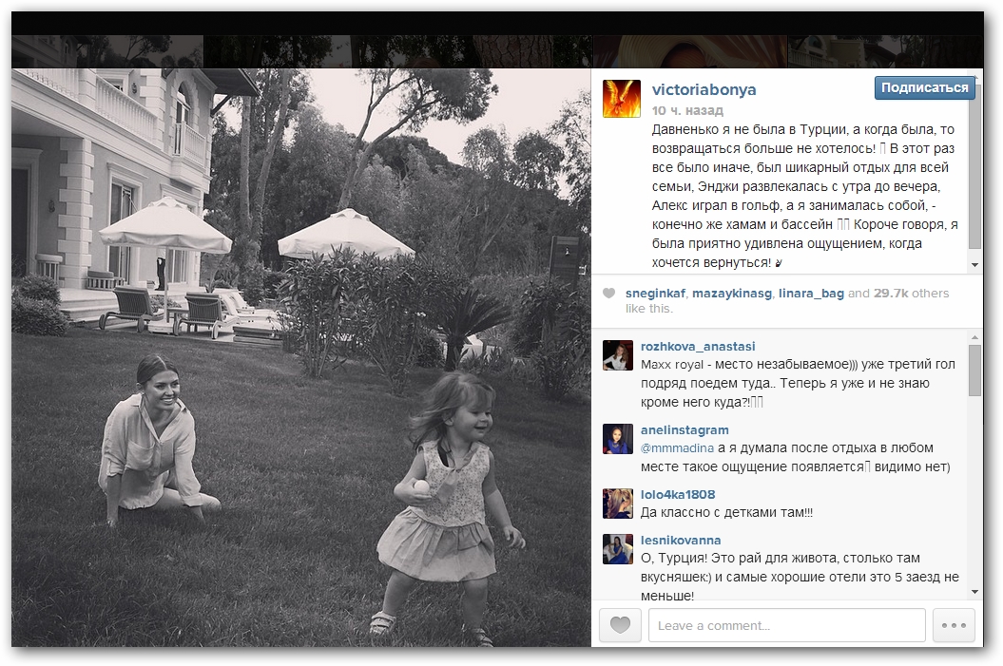Click the comments scrollbar up arrow
This screenshot has height=666, width=1003.
[x=974, y=337]
